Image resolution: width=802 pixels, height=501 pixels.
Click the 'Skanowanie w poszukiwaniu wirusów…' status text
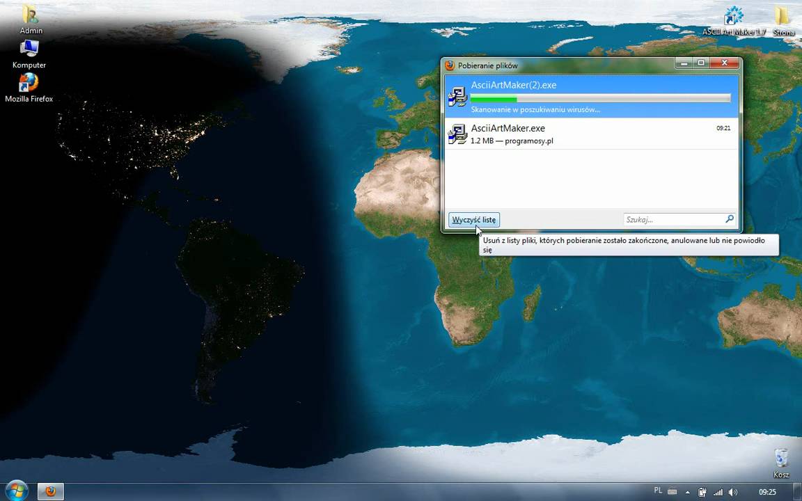pyautogui.click(x=535, y=109)
